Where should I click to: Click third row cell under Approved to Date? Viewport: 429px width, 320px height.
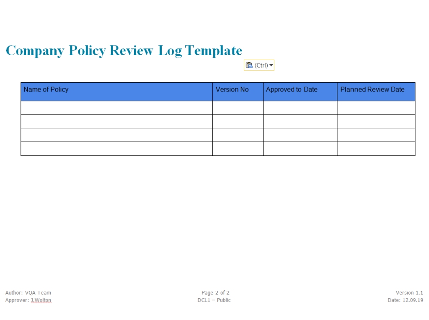tap(300, 135)
